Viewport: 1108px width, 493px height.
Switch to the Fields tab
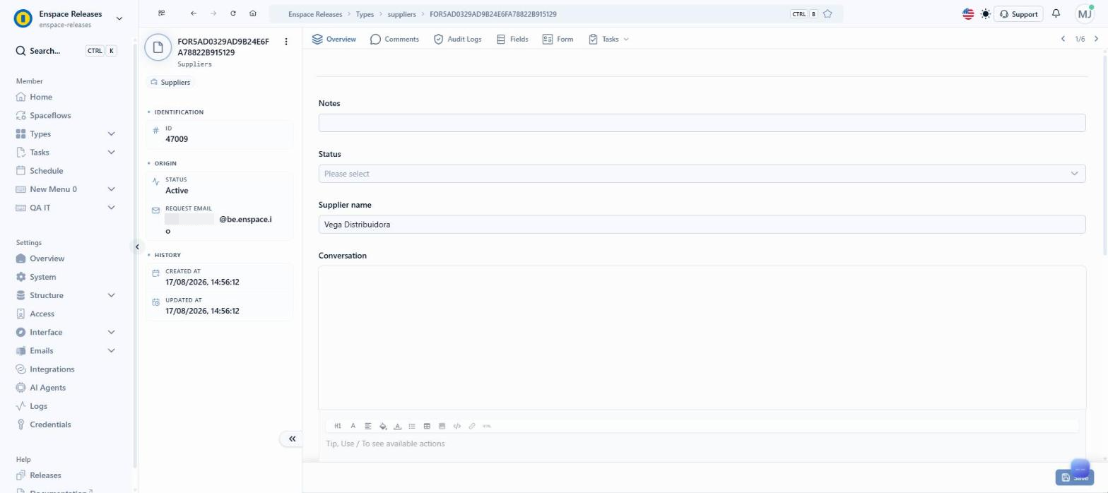[512, 39]
